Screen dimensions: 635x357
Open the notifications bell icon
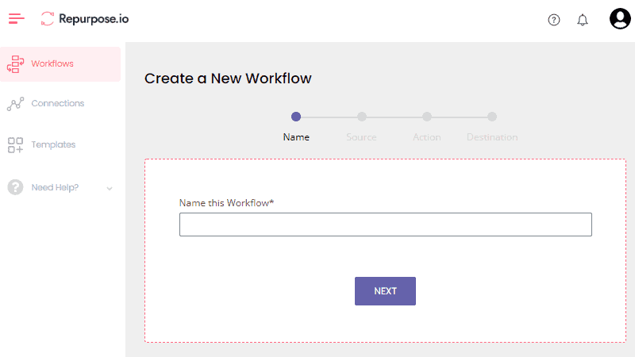(x=583, y=20)
